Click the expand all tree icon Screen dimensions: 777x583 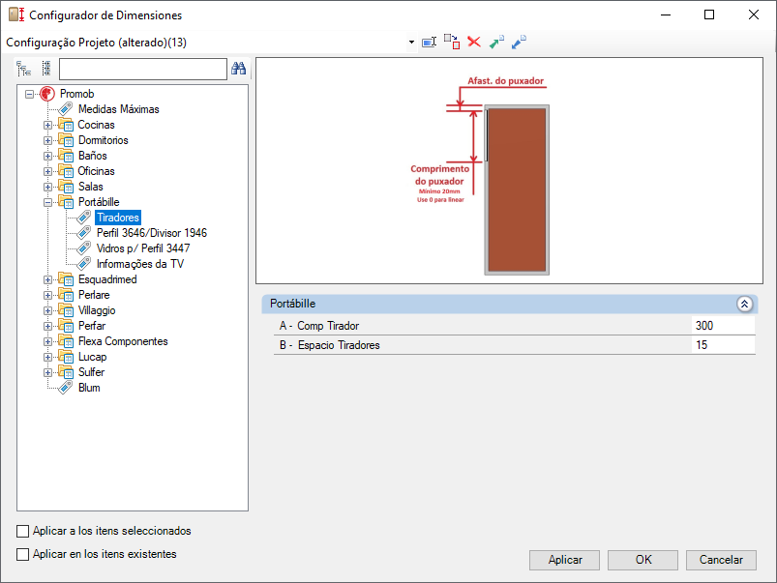(x=24, y=69)
